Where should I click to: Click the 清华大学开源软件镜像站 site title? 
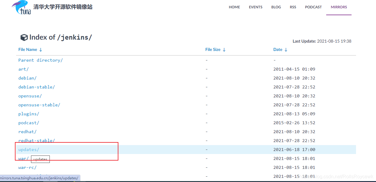pos(63,7)
